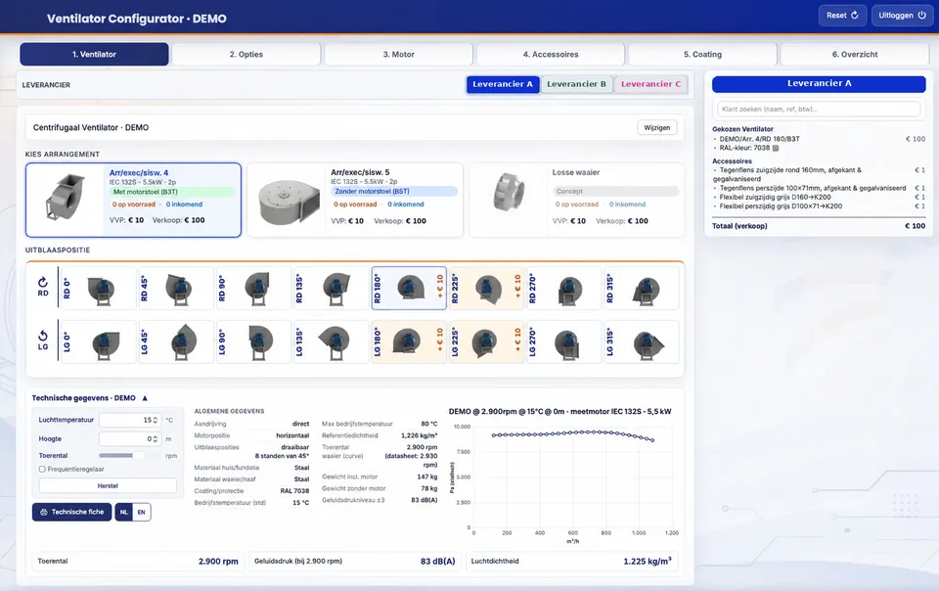939x591 pixels.
Task: Enable the Frequentieregelaar checkbox
Action: pyautogui.click(x=42, y=470)
